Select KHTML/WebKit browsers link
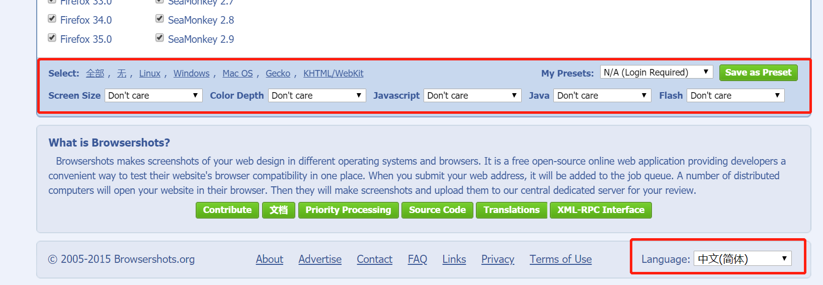Viewport: 823px width, 285px height. [x=334, y=74]
